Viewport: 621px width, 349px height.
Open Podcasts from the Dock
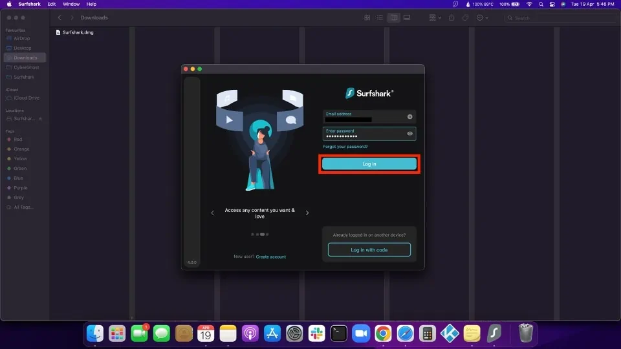click(x=250, y=333)
